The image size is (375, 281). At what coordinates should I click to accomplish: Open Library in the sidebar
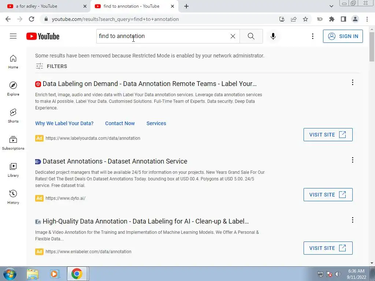[x=13, y=170]
